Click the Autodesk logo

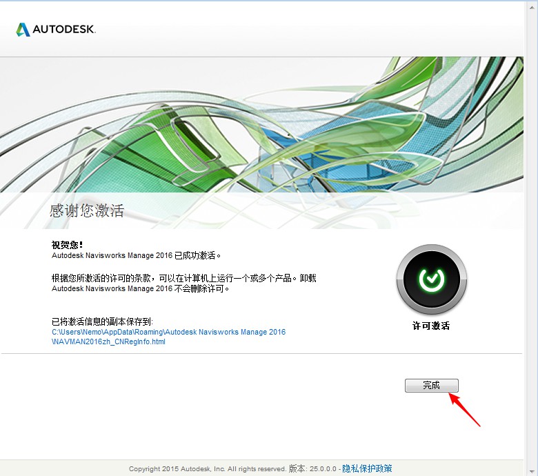(x=56, y=29)
